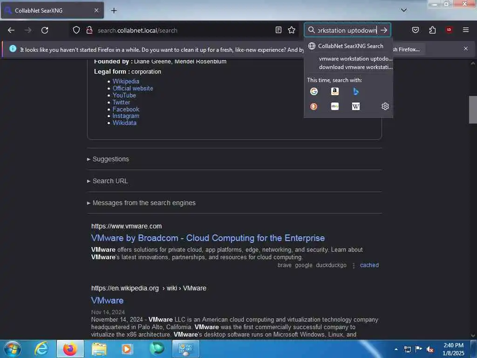Open Save to Pocket icon
The height and width of the screenshot is (358, 477).
(416, 30)
